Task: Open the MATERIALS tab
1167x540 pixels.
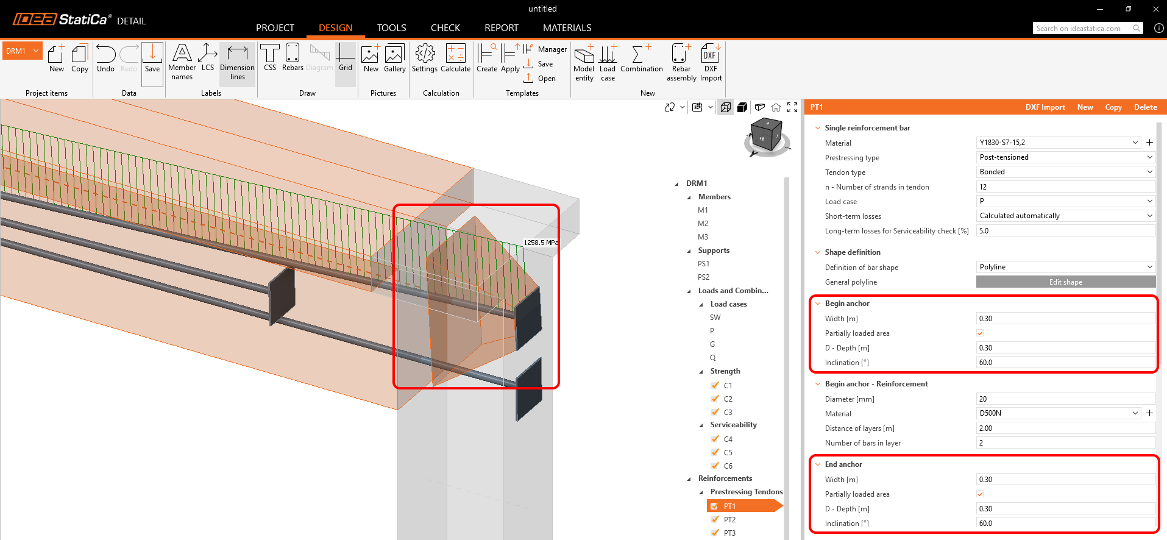Action: (x=567, y=28)
